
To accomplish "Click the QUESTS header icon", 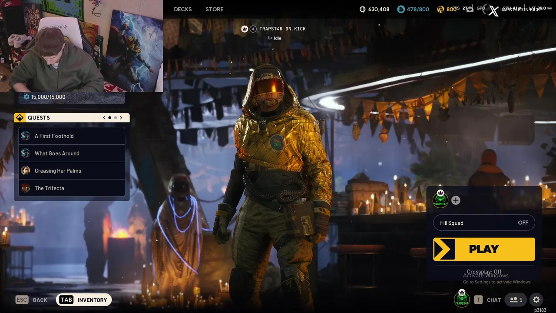I will pyautogui.click(x=20, y=118).
